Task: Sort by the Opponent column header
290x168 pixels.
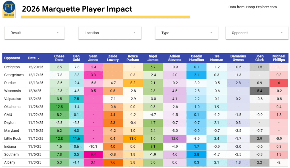Action: [x=12, y=58]
